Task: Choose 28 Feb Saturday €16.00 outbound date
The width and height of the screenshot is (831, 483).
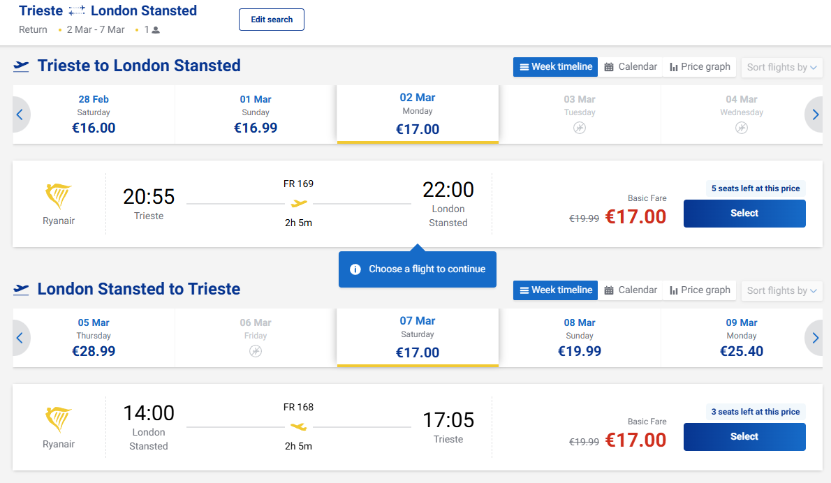Action: pos(94,114)
